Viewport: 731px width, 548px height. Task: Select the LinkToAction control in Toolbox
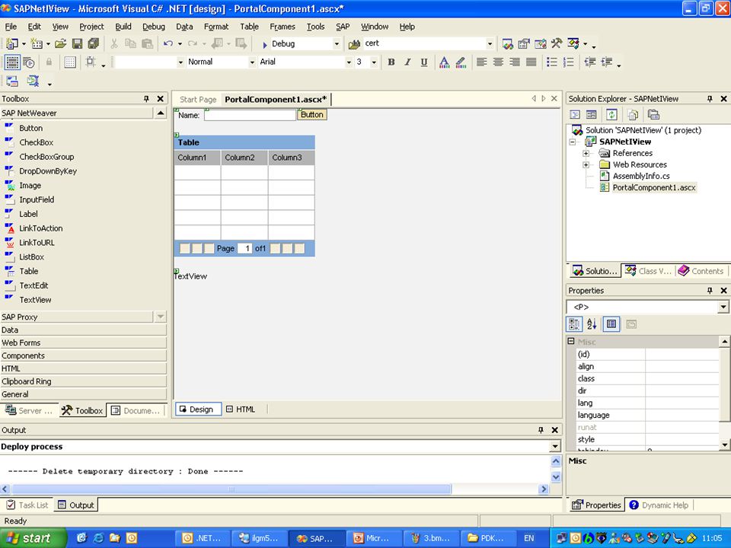coord(40,228)
